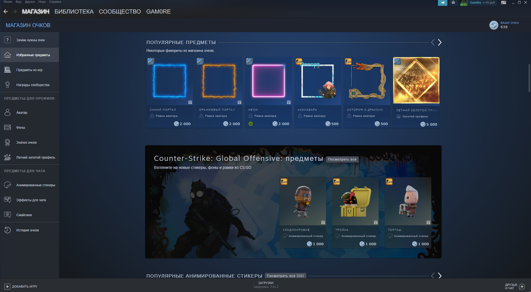Click the CS:GO logo badge on the Акихабара card
The image size is (531, 292).
(299, 61)
